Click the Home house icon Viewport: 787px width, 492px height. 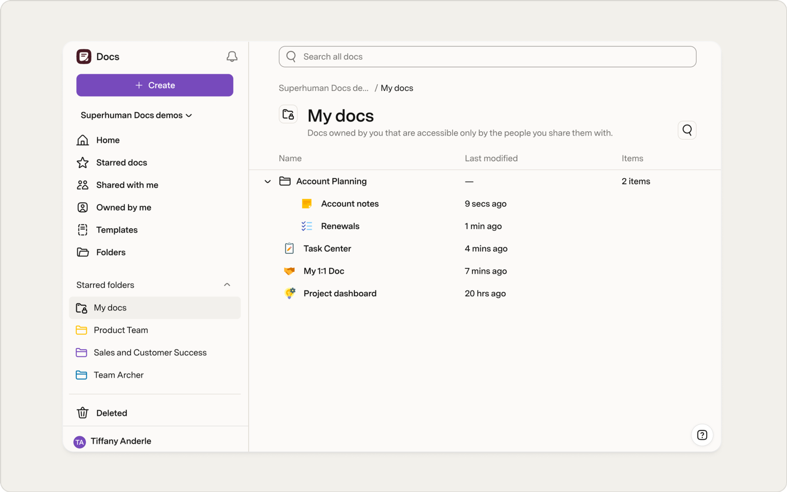[83, 140]
